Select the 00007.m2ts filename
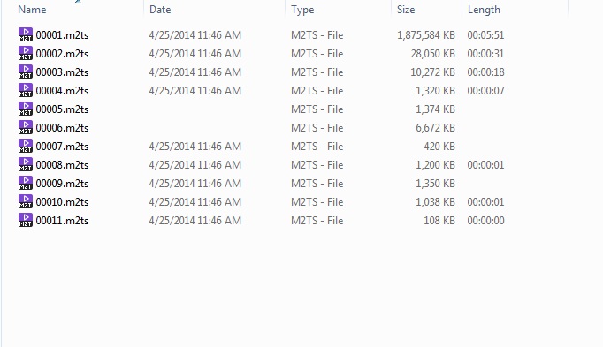Viewport: 603px width, 347px height. click(x=62, y=147)
